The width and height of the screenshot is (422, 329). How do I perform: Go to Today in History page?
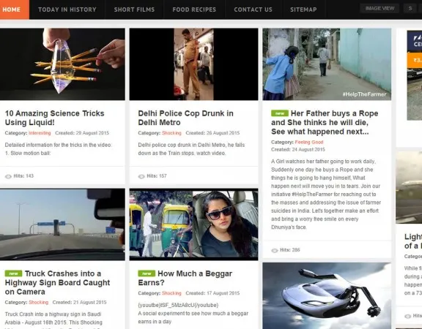[67, 10]
